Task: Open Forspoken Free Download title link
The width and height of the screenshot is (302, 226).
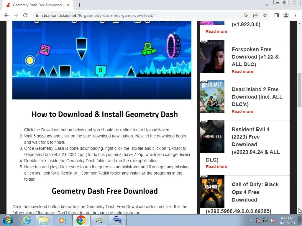Action: [x=255, y=57]
